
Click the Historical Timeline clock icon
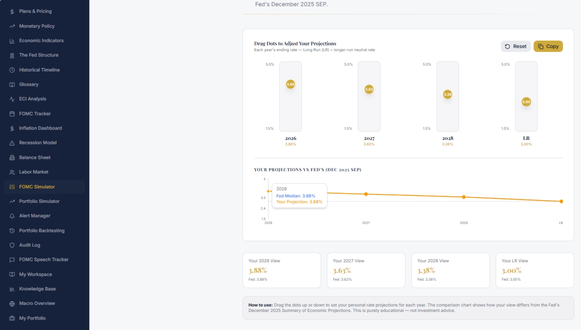(12, 70)
